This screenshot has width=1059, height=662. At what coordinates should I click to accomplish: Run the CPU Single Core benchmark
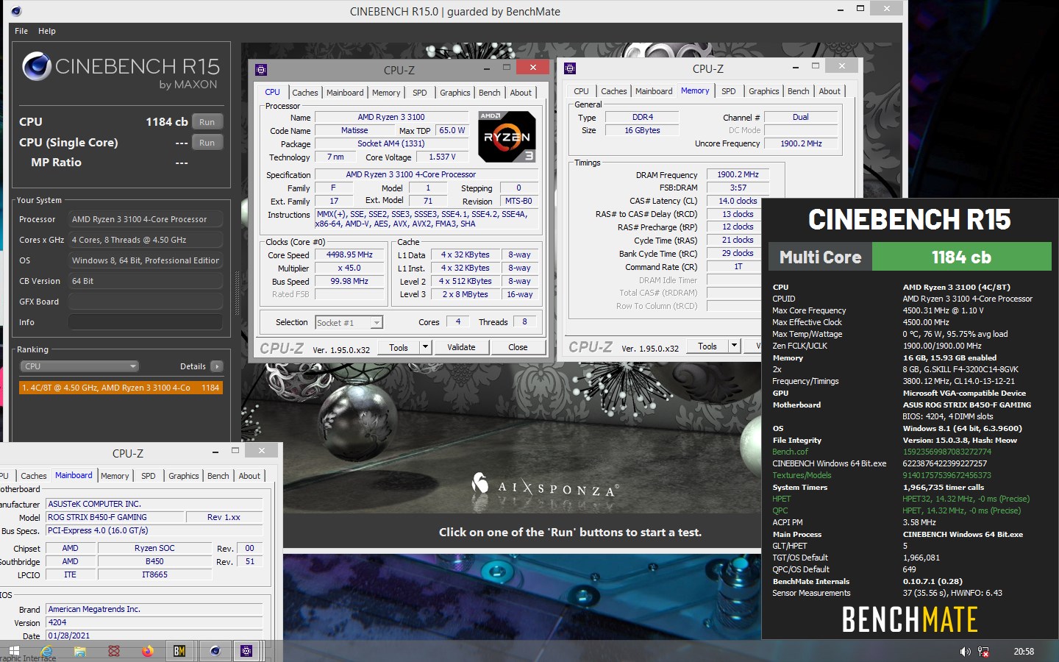(207, 143)
